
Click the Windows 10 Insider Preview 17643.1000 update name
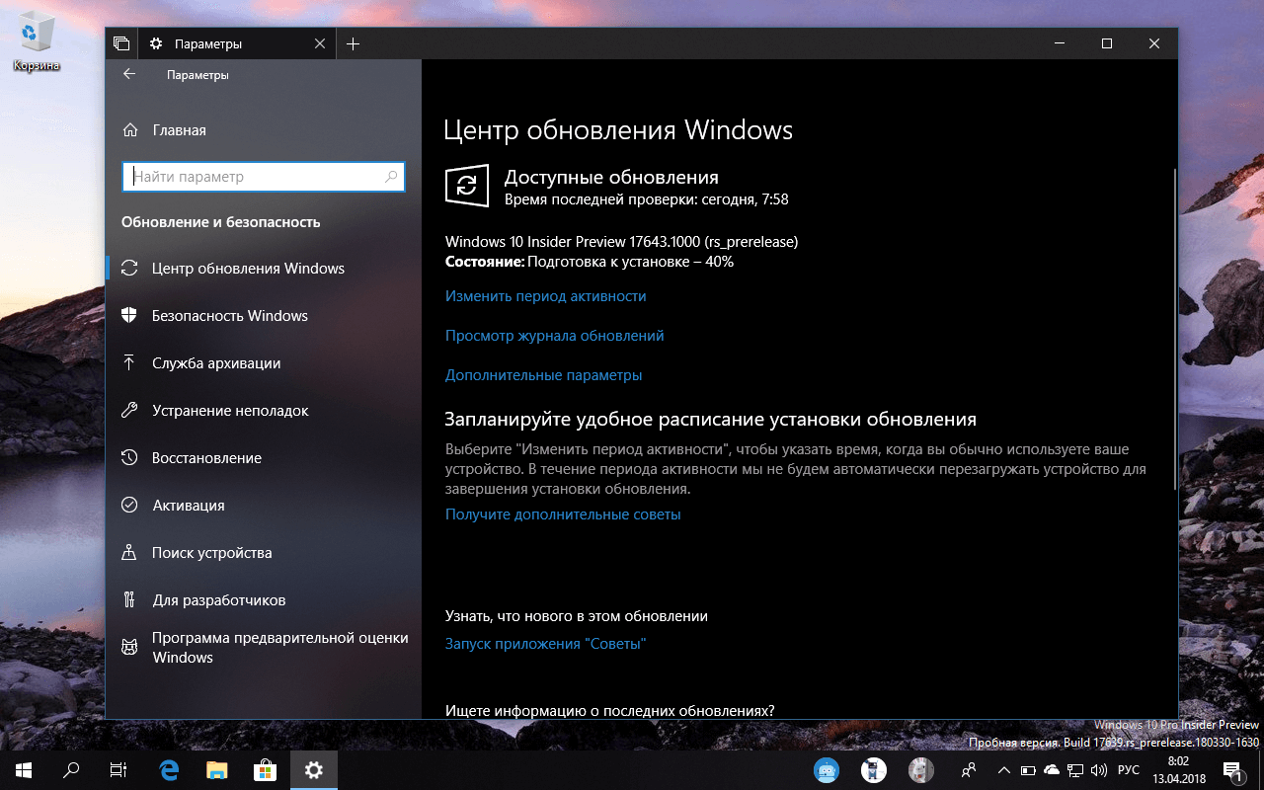pyautogui.click(x=621, y=242)
